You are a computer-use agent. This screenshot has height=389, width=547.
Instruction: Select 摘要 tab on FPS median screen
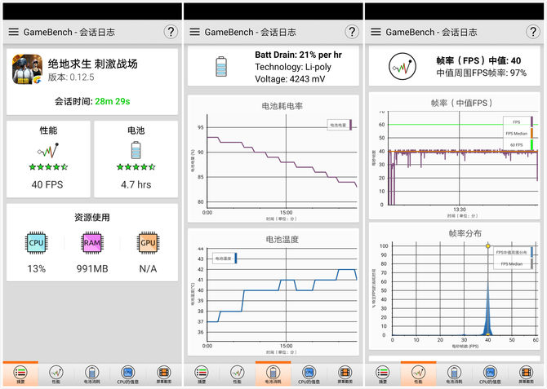click(383, 375)
